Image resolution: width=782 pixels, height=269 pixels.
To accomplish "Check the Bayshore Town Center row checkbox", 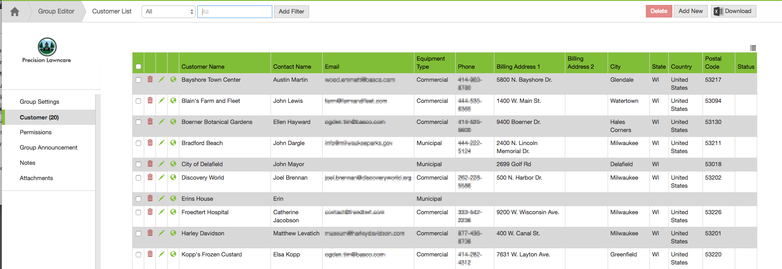I will (x=138, y=80).
